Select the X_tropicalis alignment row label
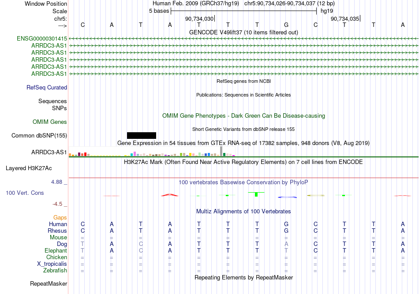 52,264
